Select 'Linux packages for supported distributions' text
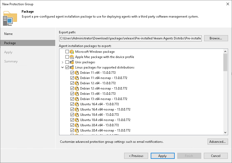The width and height of the screenshot is (232, 163). point(105,67)
